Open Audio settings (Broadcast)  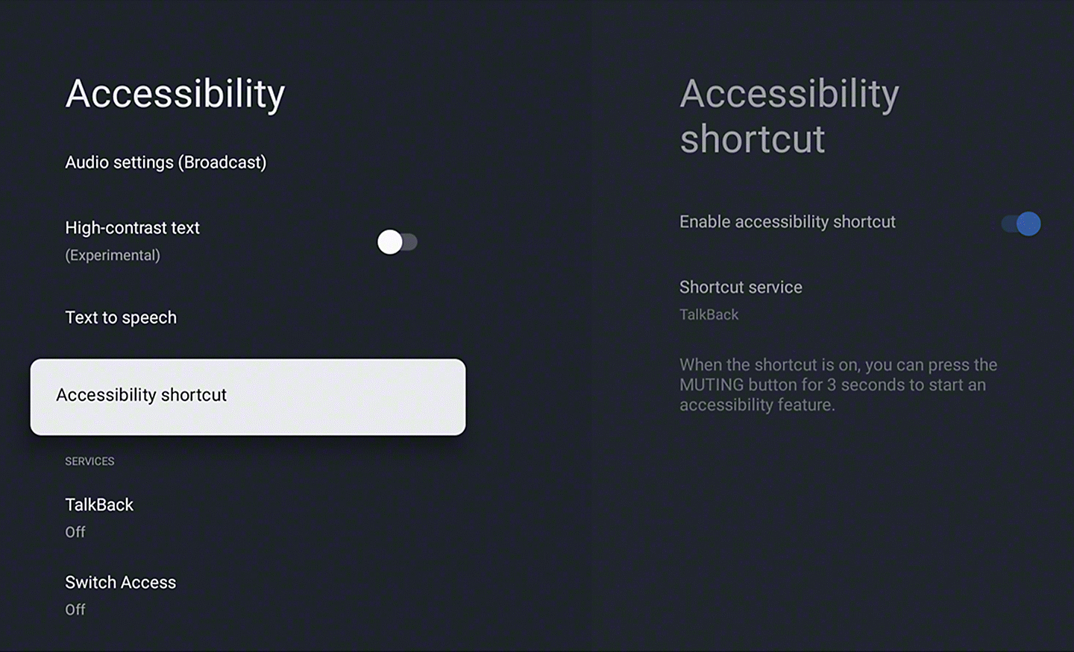pyautogui.click(x=166, y=162)
